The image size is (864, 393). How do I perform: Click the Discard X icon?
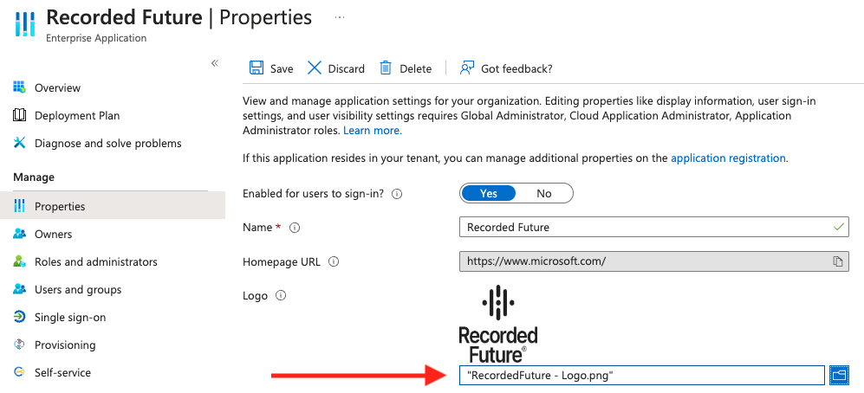coord(315,68)
